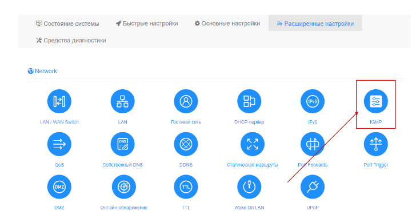416x222 pixels.
Task: Switch to Быстрые настройки tab
Action: (147, 23)
